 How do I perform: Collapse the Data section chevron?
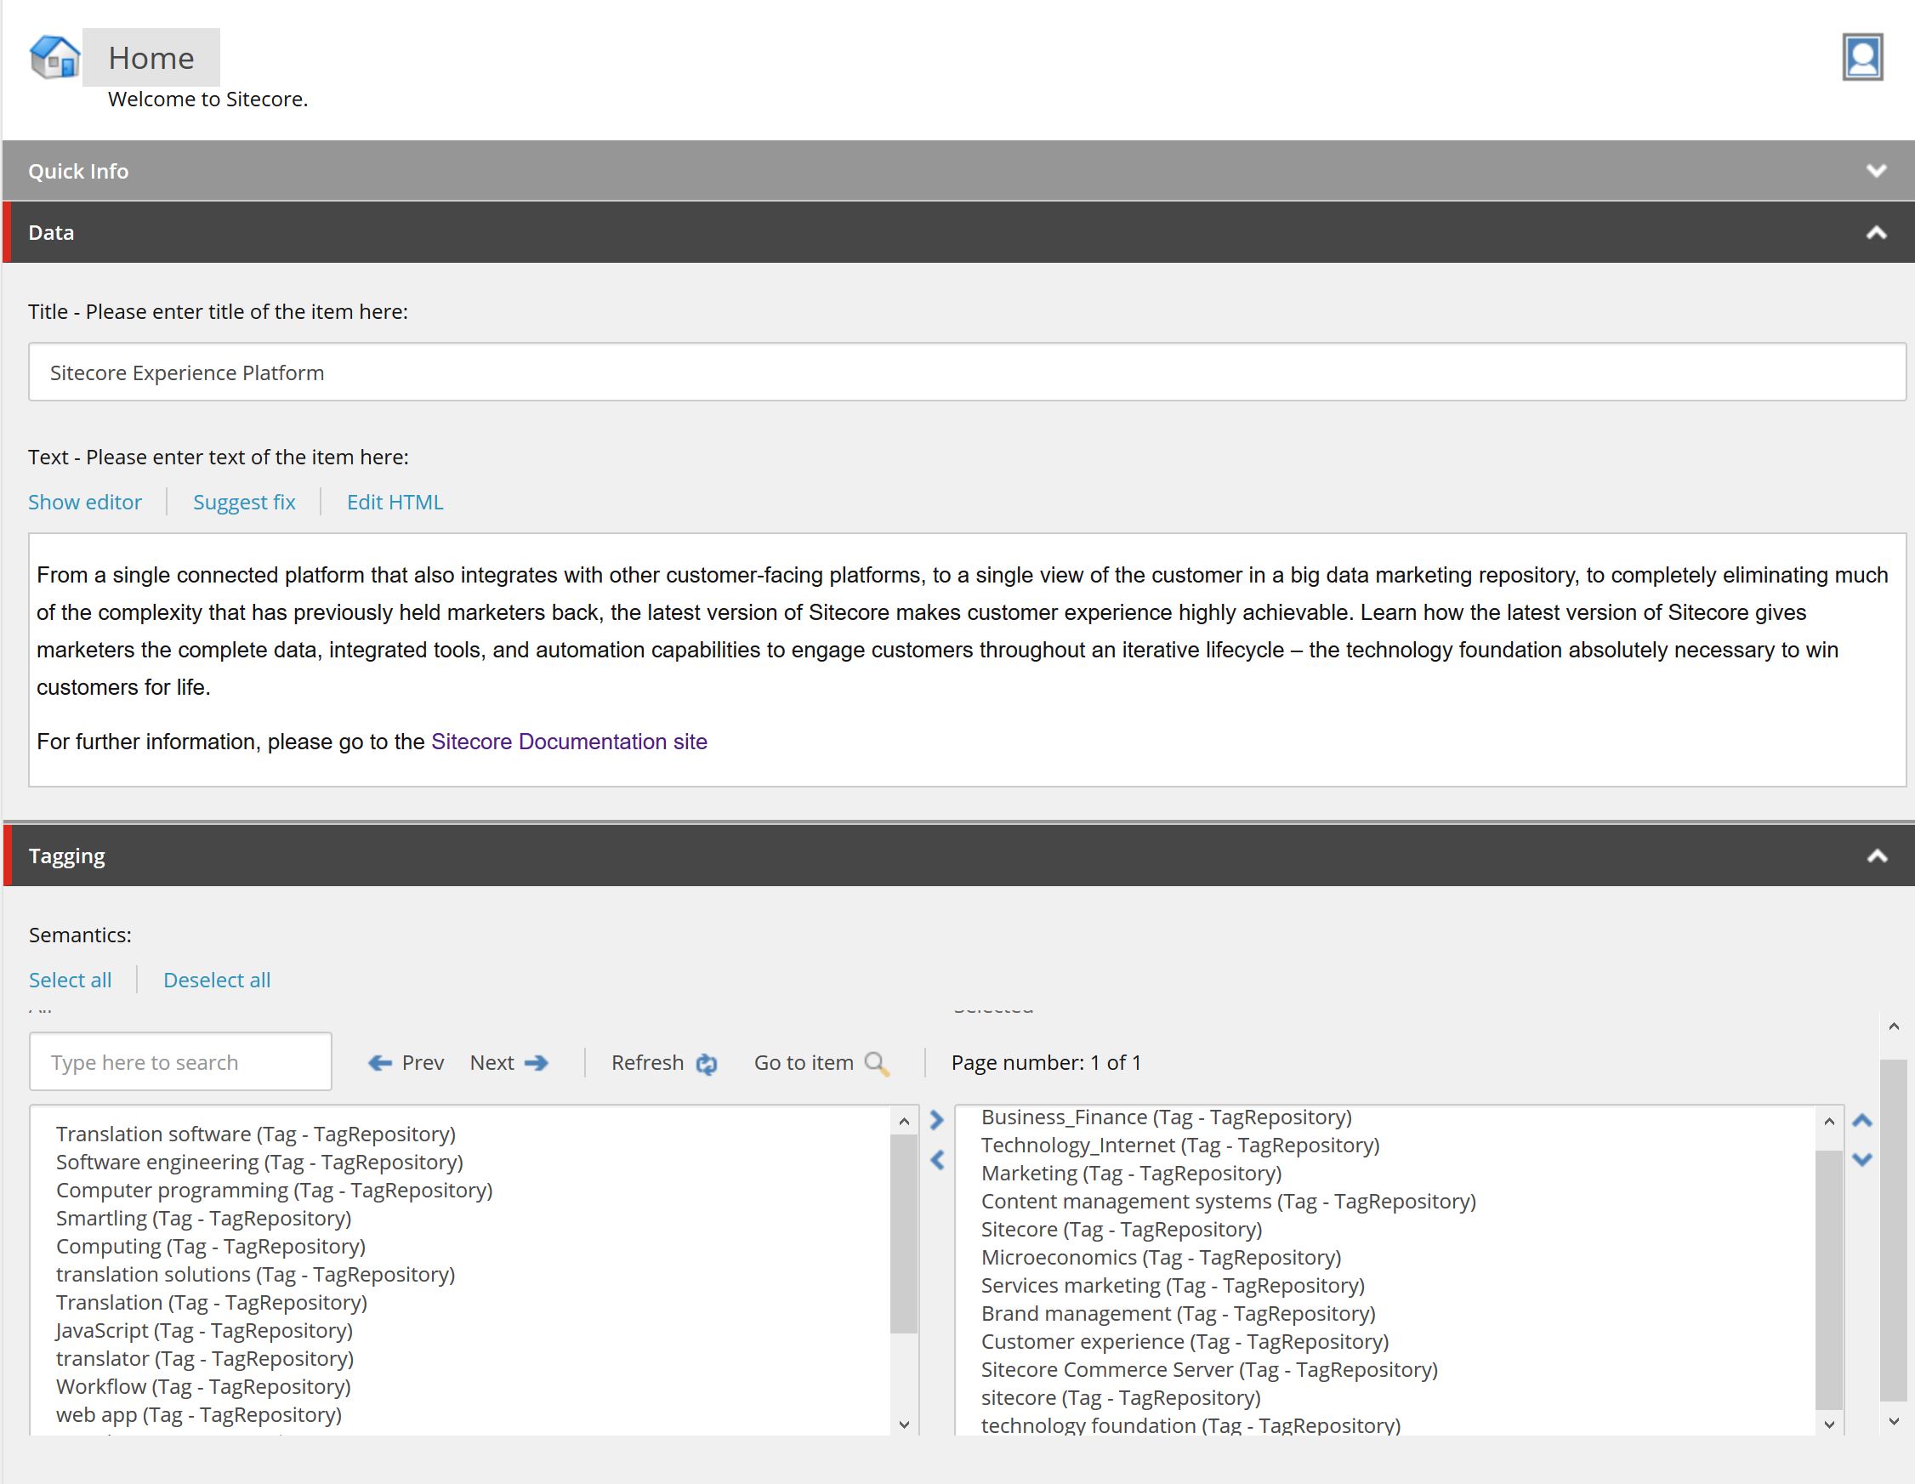1877,232
